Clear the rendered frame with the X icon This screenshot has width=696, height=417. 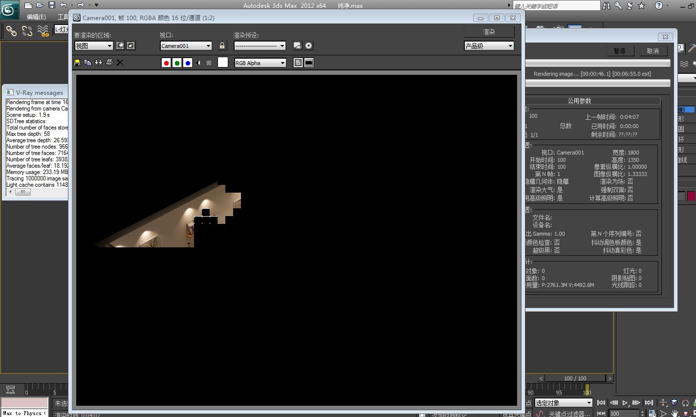tap(120, 63)
